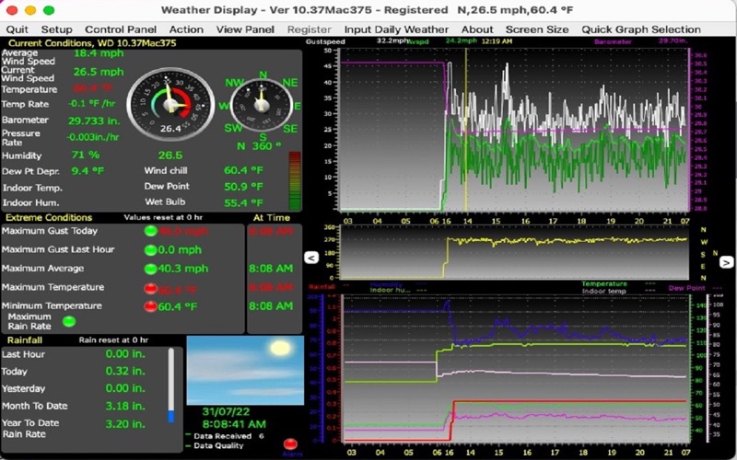Click the Year To Date value 3.20 in.
The width and height of the screenshot is (737, 460).
[125, 424]
